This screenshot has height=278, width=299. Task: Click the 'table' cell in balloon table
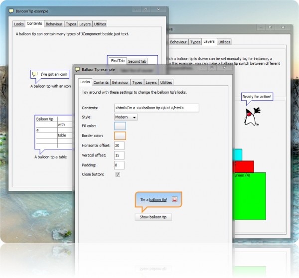[65, 136]
